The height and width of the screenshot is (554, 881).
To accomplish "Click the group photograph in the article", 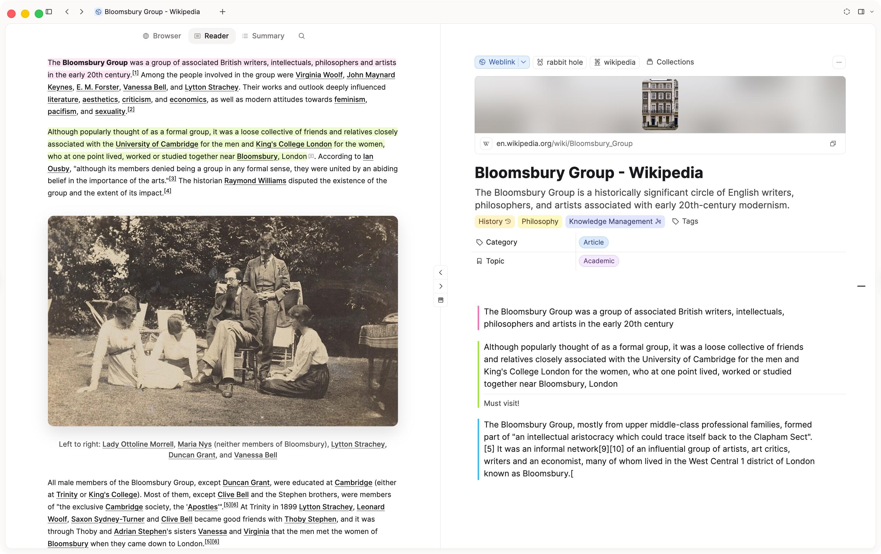I will click(x=223, y=321).
